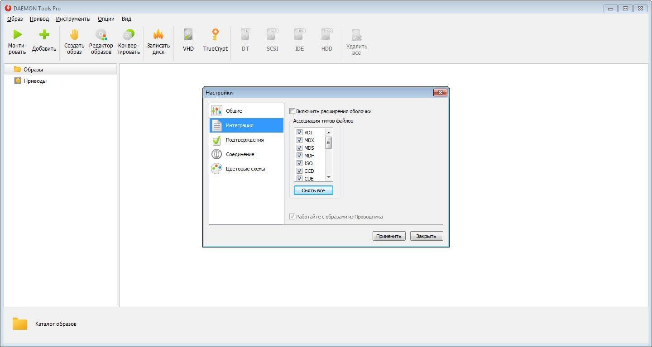Click the Применить button
Image resolution: width=652 pixels, height=347 pixels.
point(389,236)
